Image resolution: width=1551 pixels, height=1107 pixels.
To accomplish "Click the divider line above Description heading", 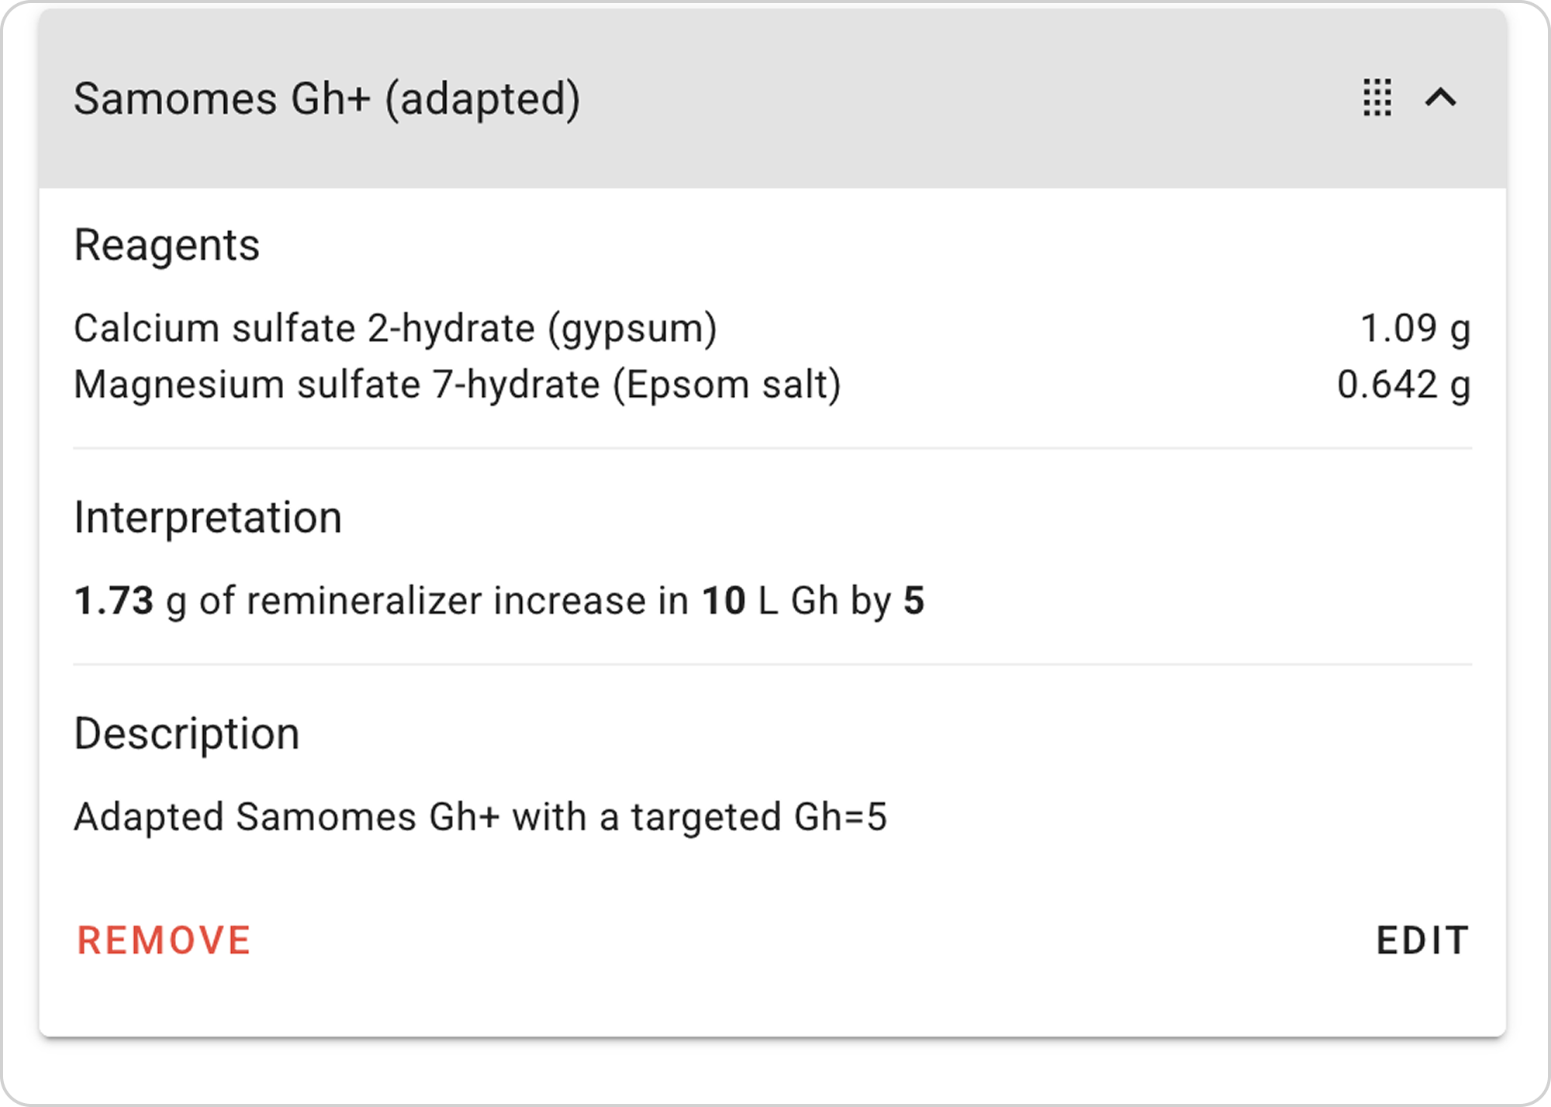I will point(772,664).
